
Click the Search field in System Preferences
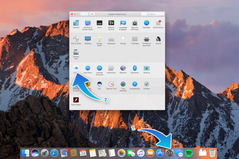(152, 14)
